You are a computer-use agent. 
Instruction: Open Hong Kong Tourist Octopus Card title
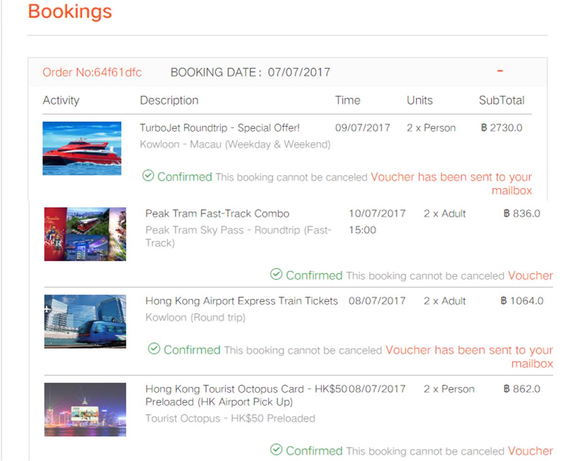click(247, 395)
